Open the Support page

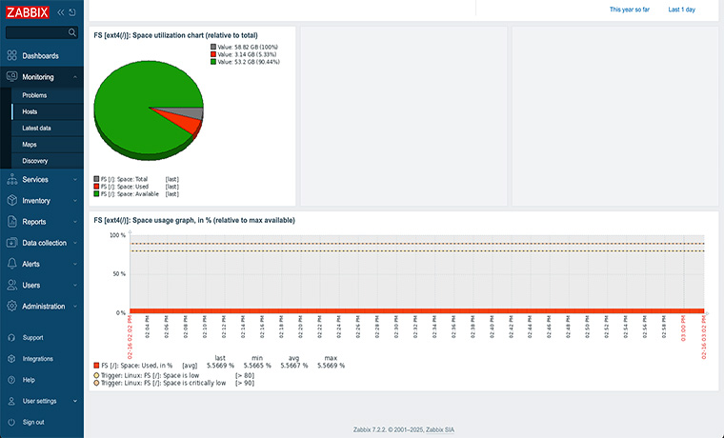[x=32, y=337]
